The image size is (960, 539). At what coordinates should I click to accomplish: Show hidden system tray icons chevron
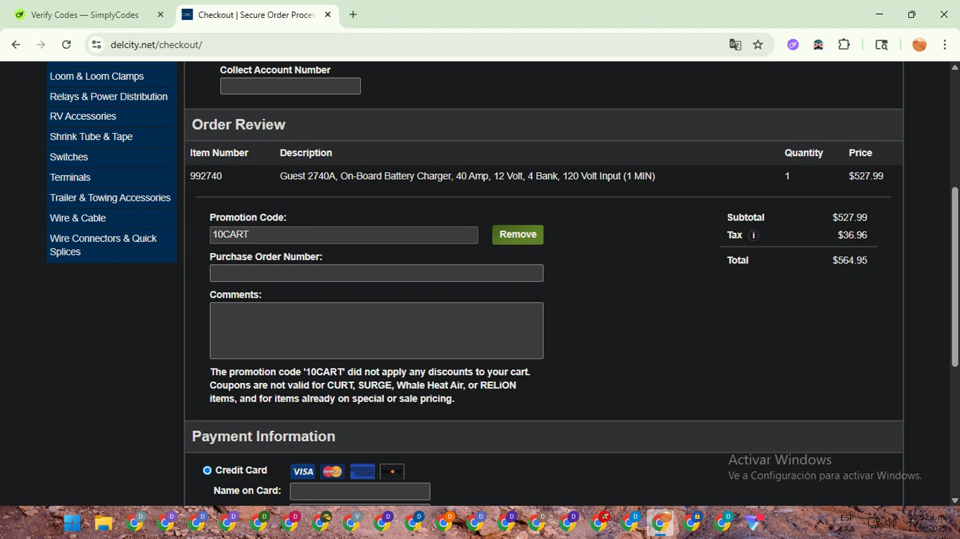pyautogui.click(x=820, y=522)
